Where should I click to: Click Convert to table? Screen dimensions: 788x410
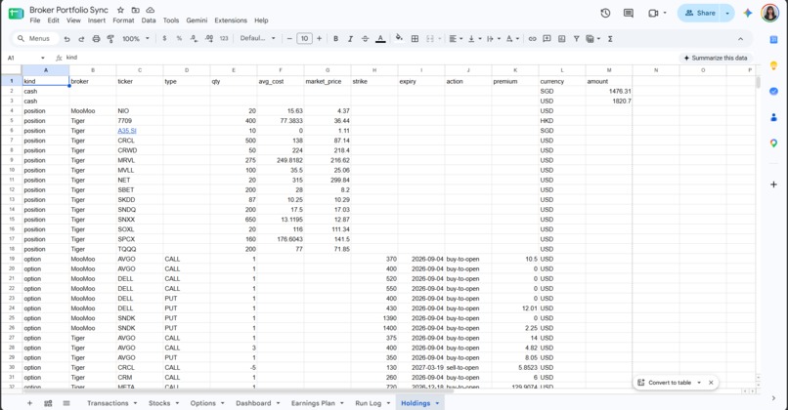click(670, 383)
